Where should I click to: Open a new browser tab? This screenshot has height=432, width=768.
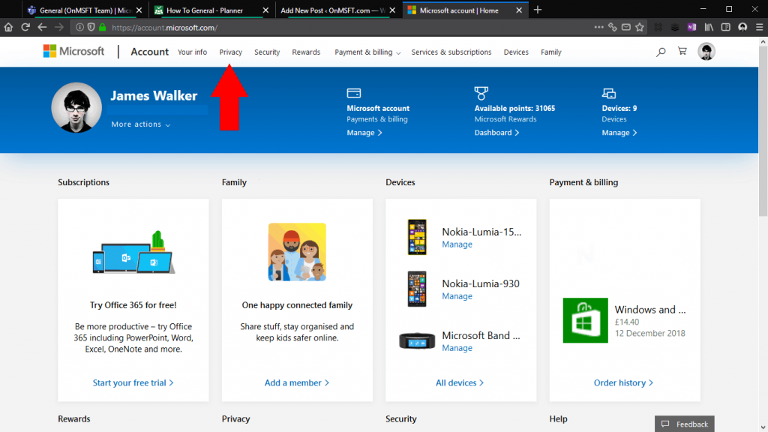538,10
